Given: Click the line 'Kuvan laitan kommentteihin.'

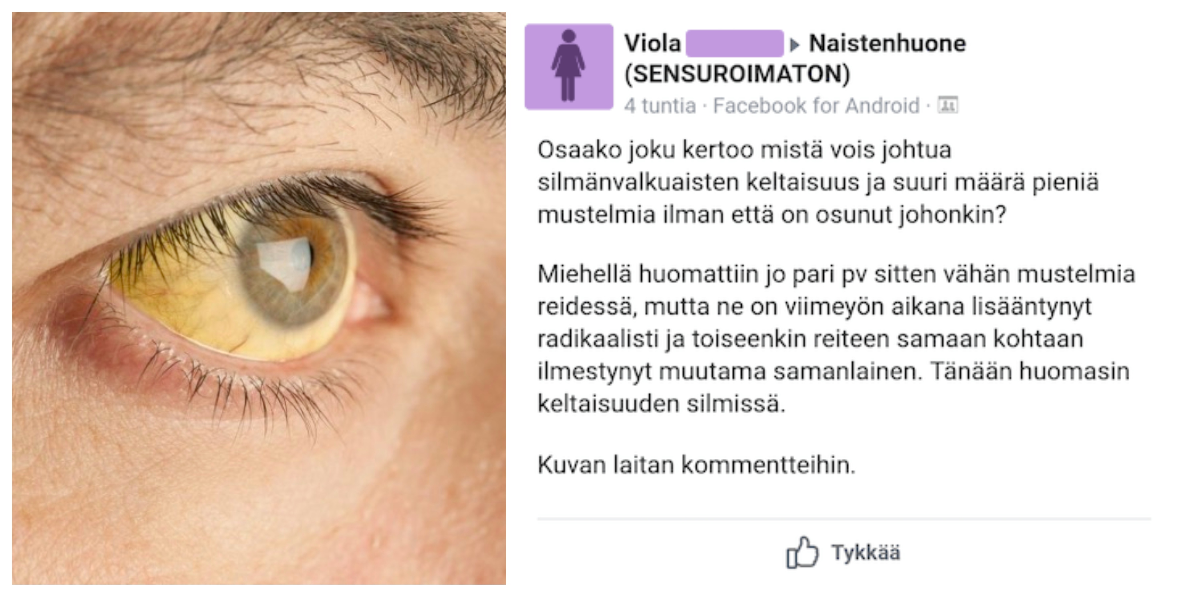Looking at the screenshot, I should tap(696, 465).
